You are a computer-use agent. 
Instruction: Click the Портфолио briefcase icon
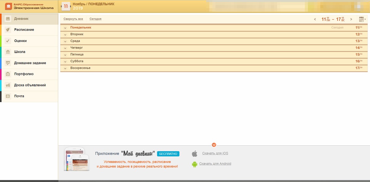click(8, 74)
